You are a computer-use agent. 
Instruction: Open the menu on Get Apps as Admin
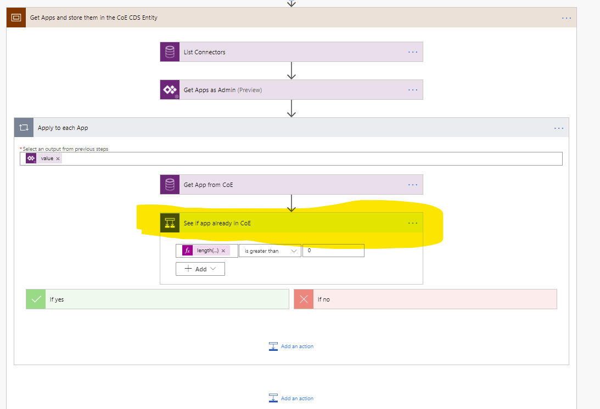413,89
